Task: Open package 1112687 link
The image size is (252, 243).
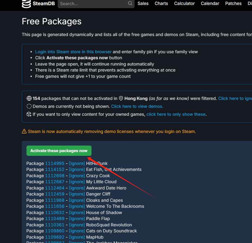Action: coord(55,182)
